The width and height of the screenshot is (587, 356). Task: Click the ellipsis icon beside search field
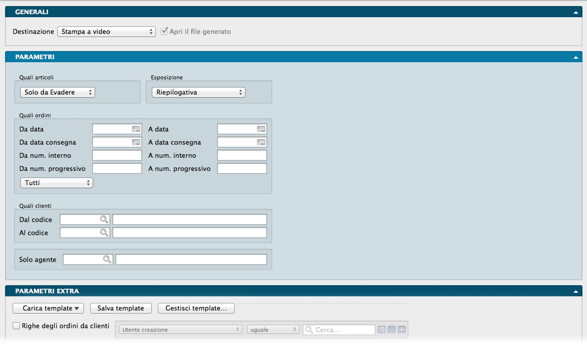click(392, 330)
